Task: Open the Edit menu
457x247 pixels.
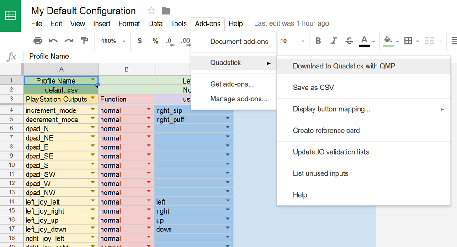Action: [x=56, y=24]
